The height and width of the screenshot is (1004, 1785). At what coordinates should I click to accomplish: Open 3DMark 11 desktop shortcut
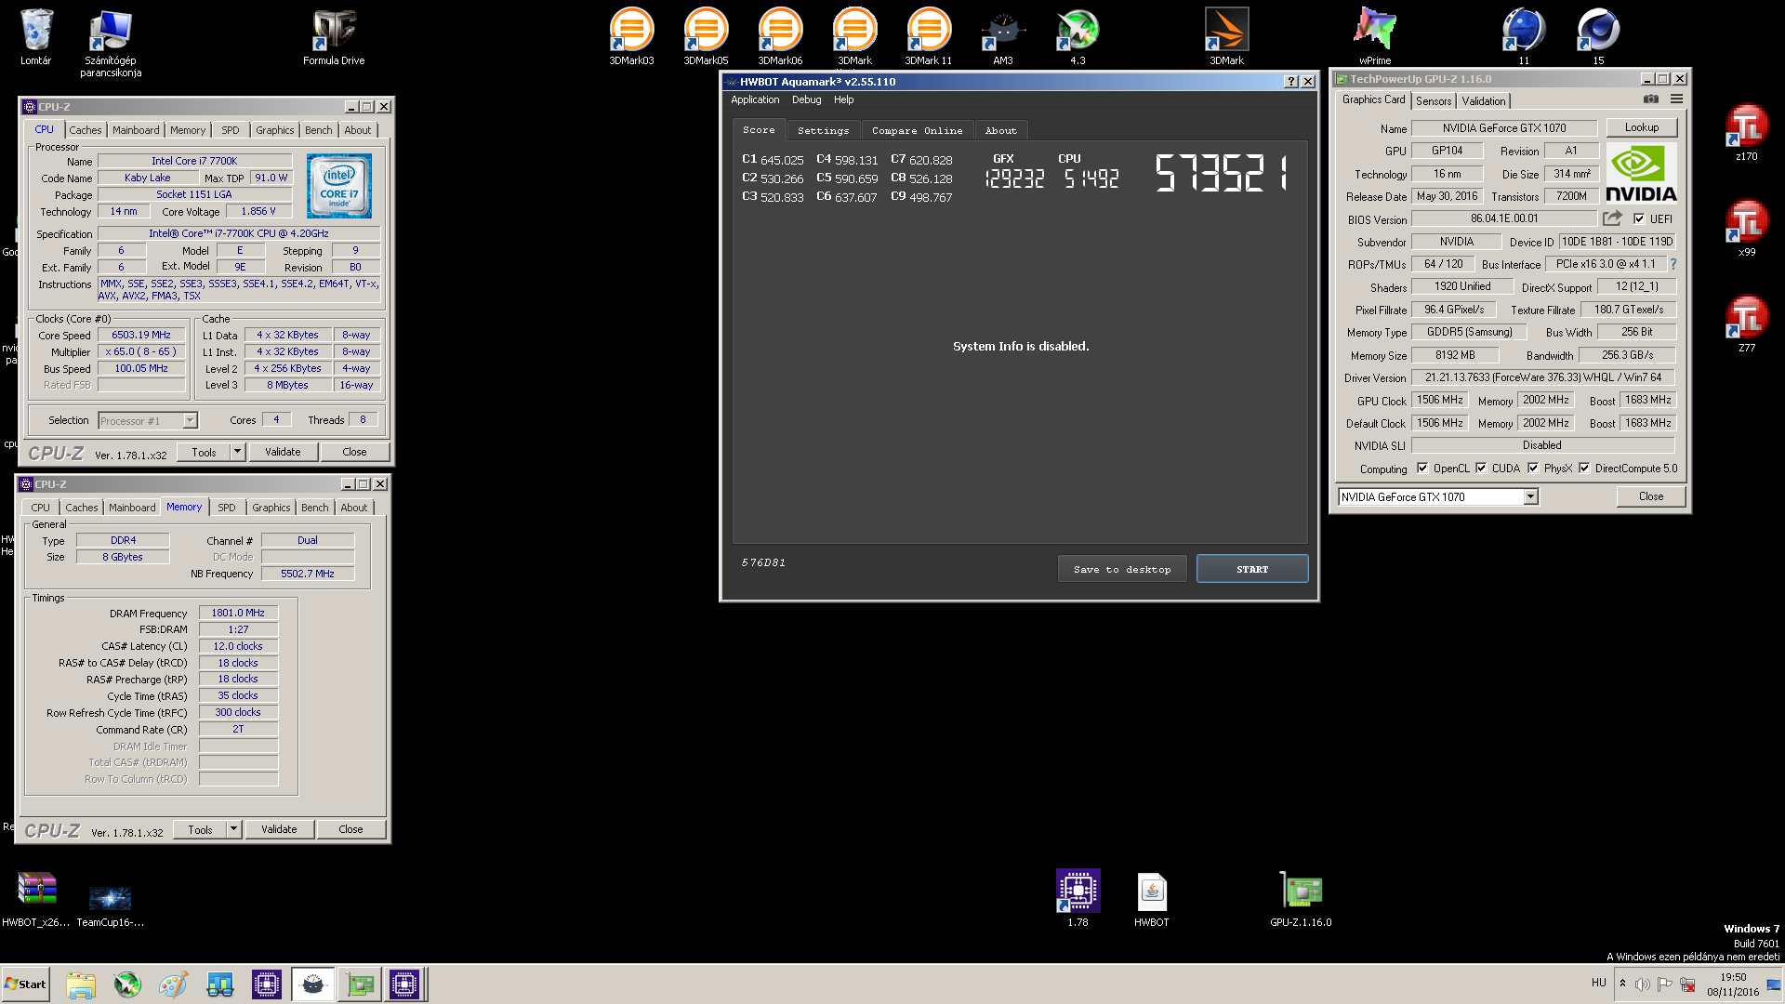pyautogui.click(x=929, y=37)
